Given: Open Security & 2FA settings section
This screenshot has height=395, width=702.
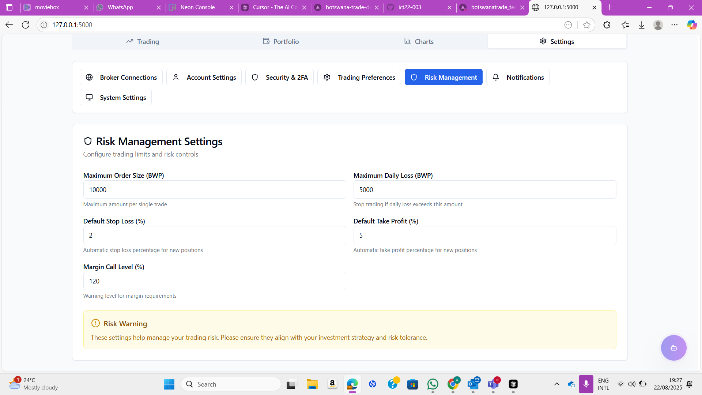Looking at the screenshot, I should pyautogui.click(x=279, y=77).
